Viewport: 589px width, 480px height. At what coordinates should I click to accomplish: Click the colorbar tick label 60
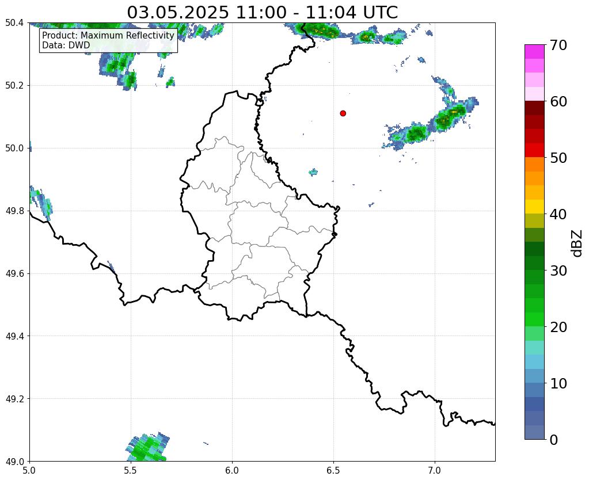[558, 101]
